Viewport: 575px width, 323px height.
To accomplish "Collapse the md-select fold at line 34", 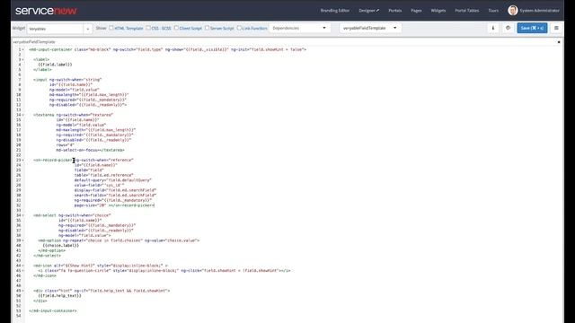I will [23, 215].
